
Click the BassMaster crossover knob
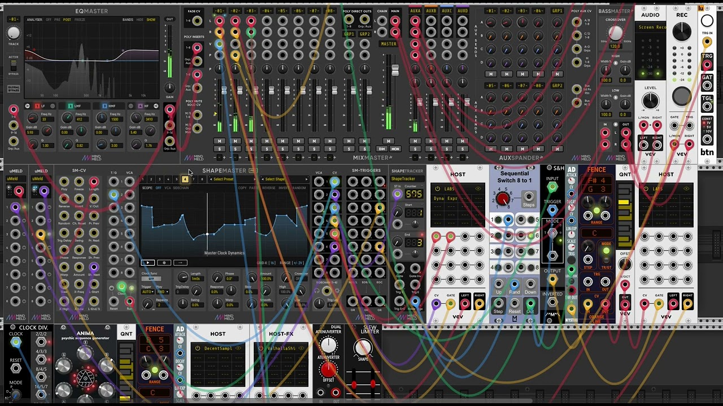[615, 33]
